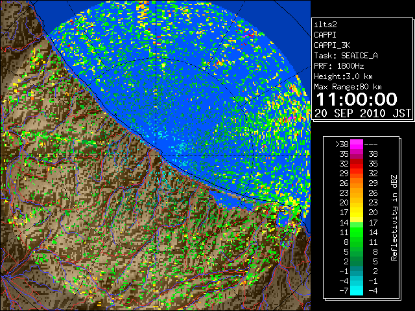The width and height of the screenshot is (415, 311).
Task: Click the 'Reflectivity in dBZ' legend title
Action: click(394, 218)
